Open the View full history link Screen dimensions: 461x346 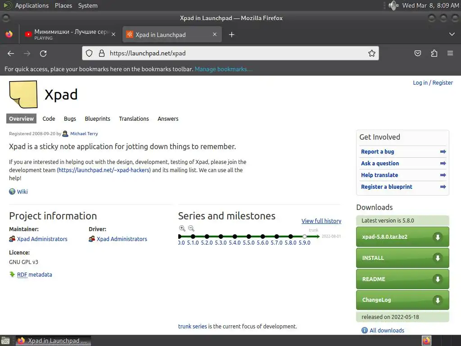[x=321, y=221]
